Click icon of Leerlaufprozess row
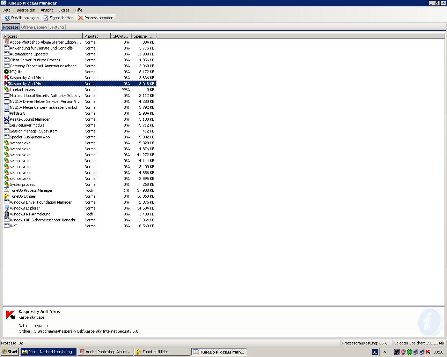447x357 pixels. tap(7, 90)
